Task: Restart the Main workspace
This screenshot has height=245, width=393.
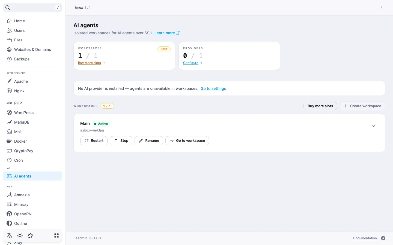Action: [94, 141]
